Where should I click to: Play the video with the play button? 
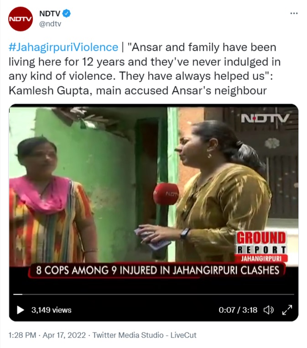click(21, 310)
